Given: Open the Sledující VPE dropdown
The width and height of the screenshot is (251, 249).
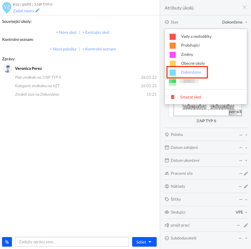Looking at the screenshot, I should (x=242, y=212).
